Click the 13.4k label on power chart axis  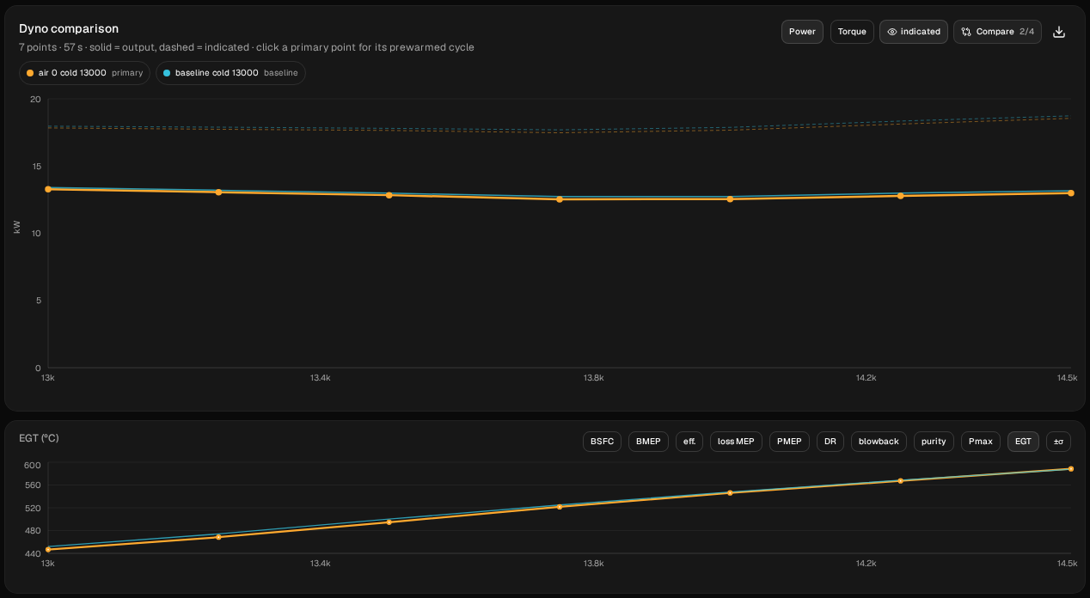click(x=321, y=378)
